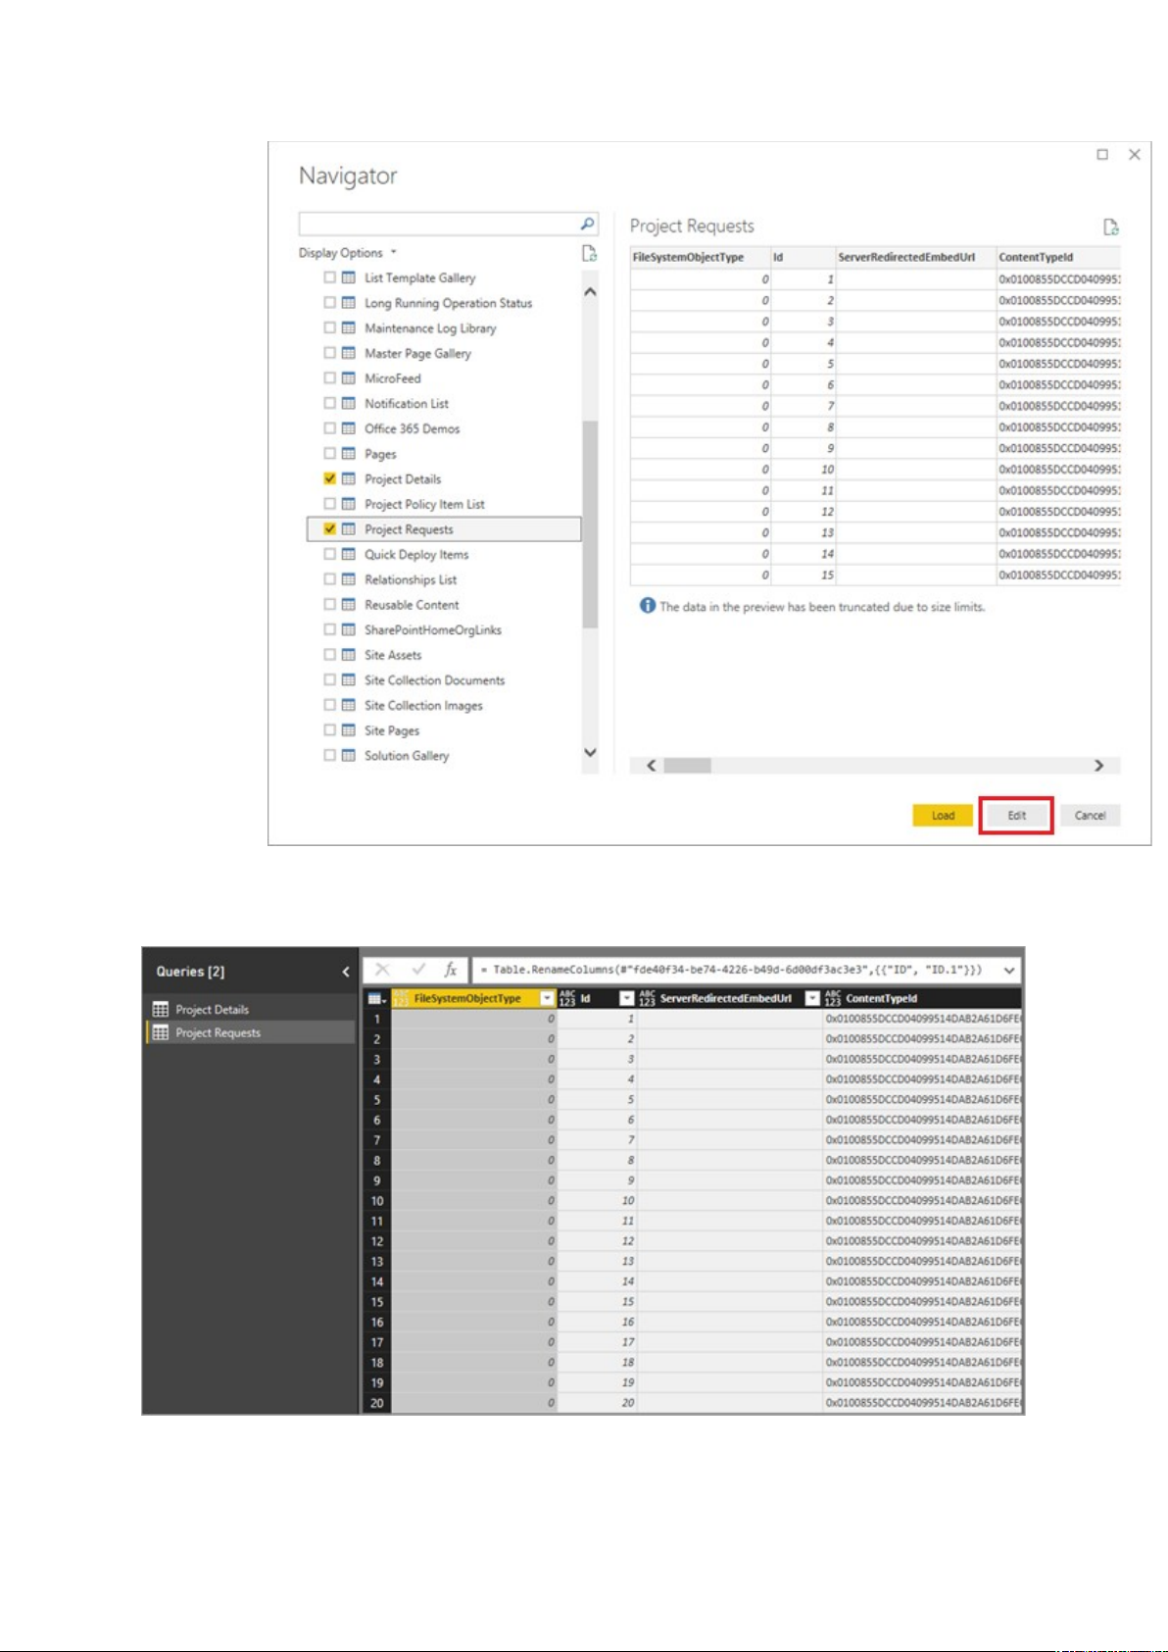Uncheck the Project Details checkbox
Viewport: 1168px width, 1652px height.
pyautogui.click(x=330, y=478)
